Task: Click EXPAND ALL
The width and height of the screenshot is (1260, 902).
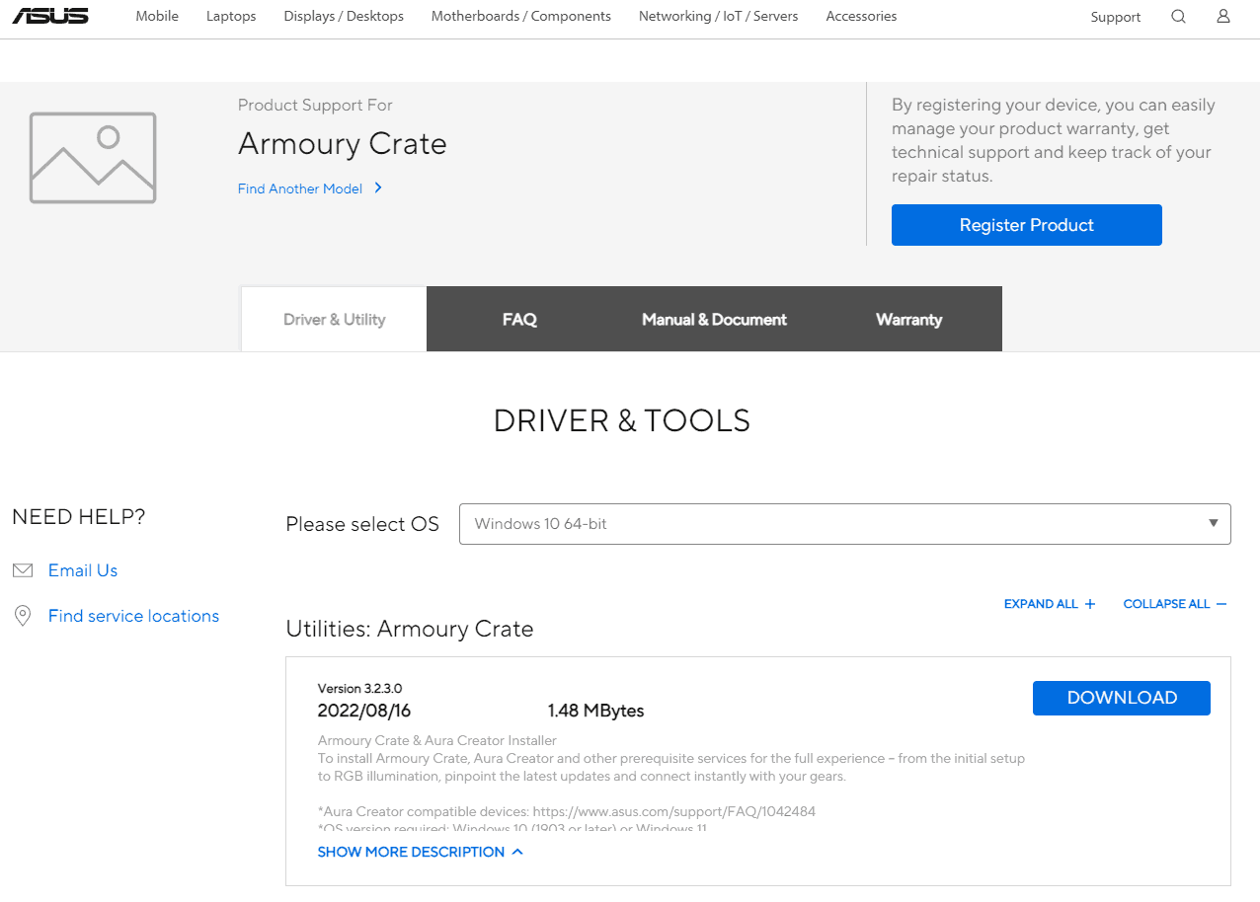Action: 1041,604
